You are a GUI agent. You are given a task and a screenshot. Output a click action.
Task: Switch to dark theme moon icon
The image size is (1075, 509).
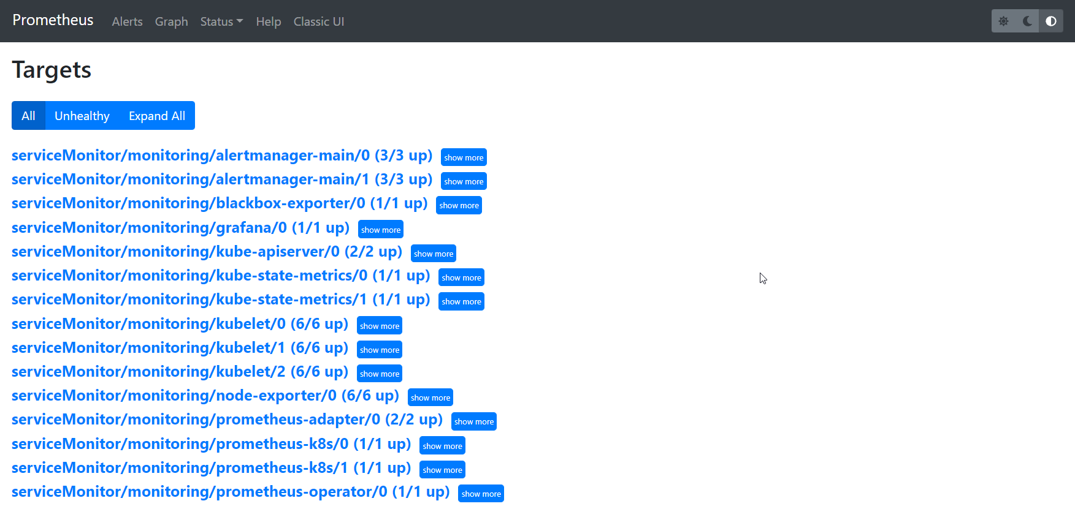coord(1027,21)
